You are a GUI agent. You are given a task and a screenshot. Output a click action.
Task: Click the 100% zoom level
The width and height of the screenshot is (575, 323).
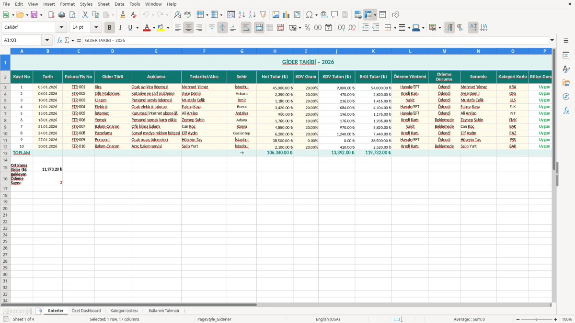567,319
